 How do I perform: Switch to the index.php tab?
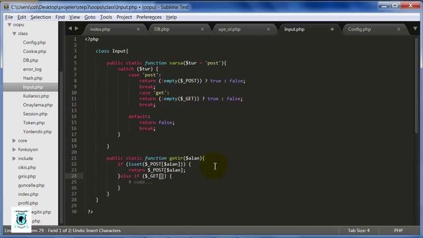click(x=100, y=29)
